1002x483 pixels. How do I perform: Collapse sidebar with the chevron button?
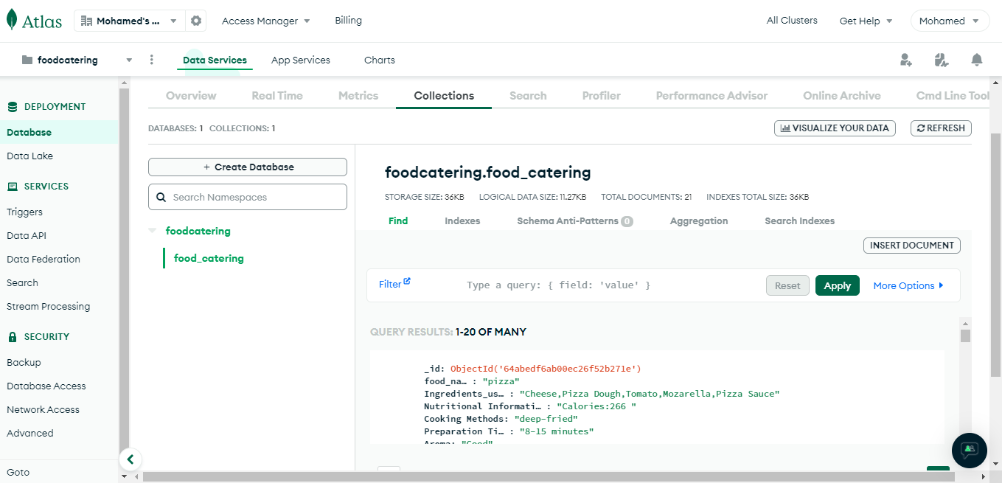(130, 459)
